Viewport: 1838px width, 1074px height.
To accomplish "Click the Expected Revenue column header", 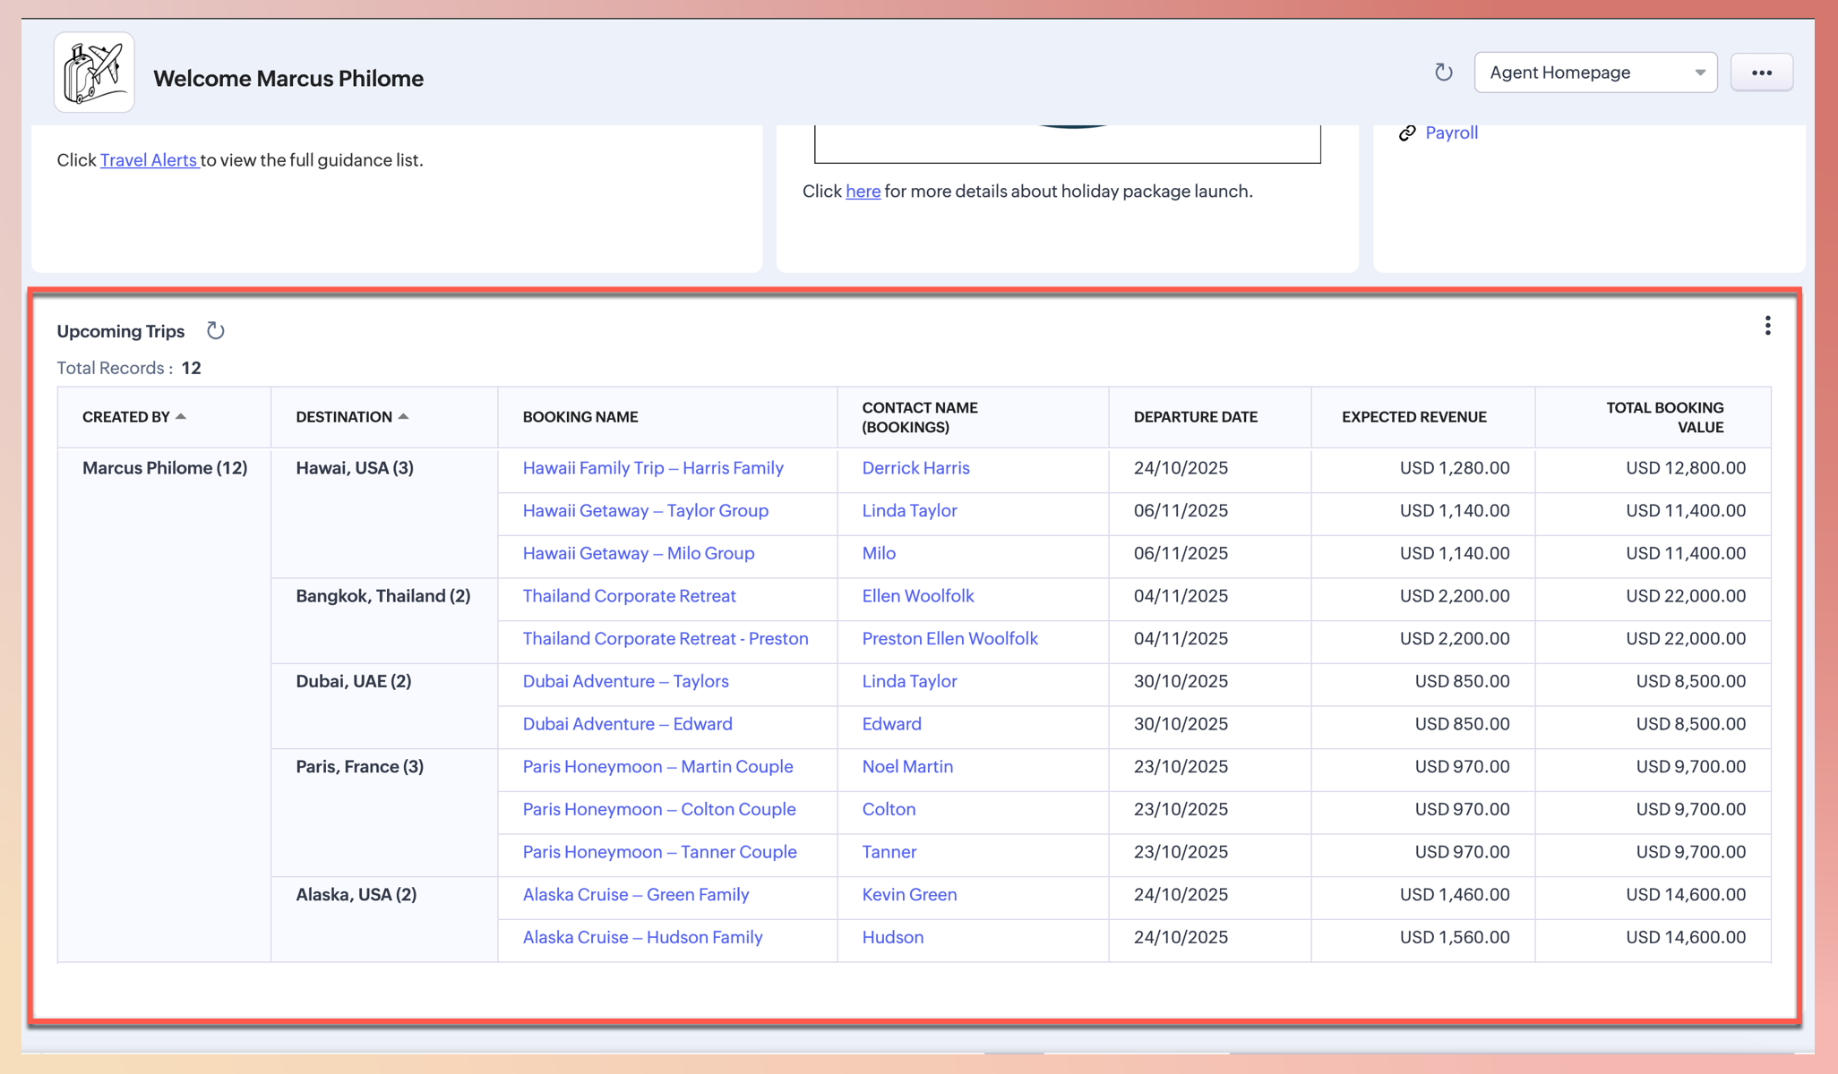I will (1413, 417).
